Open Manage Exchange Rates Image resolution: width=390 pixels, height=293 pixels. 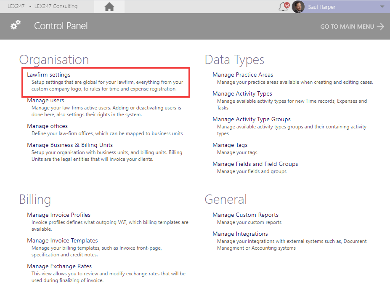pyautogui.click(x=59, y=266)
